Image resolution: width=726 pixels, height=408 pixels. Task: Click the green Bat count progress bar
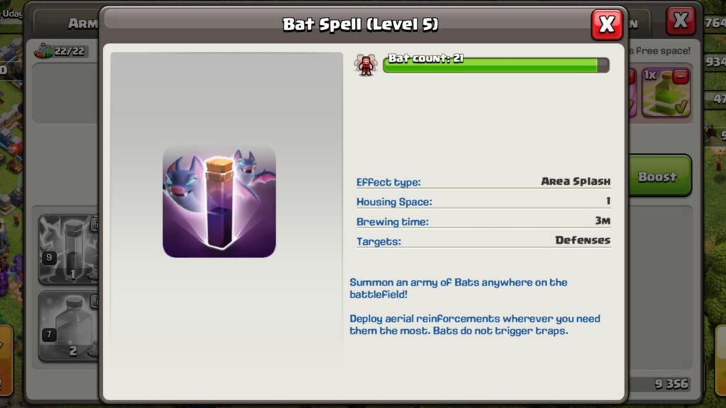tap(496, 65)
